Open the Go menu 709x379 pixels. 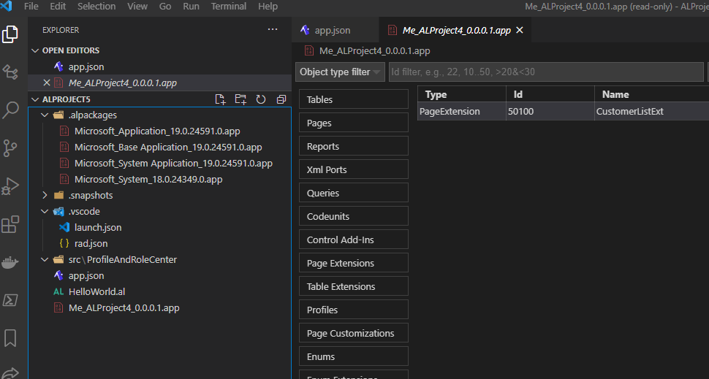coord(165,7)
